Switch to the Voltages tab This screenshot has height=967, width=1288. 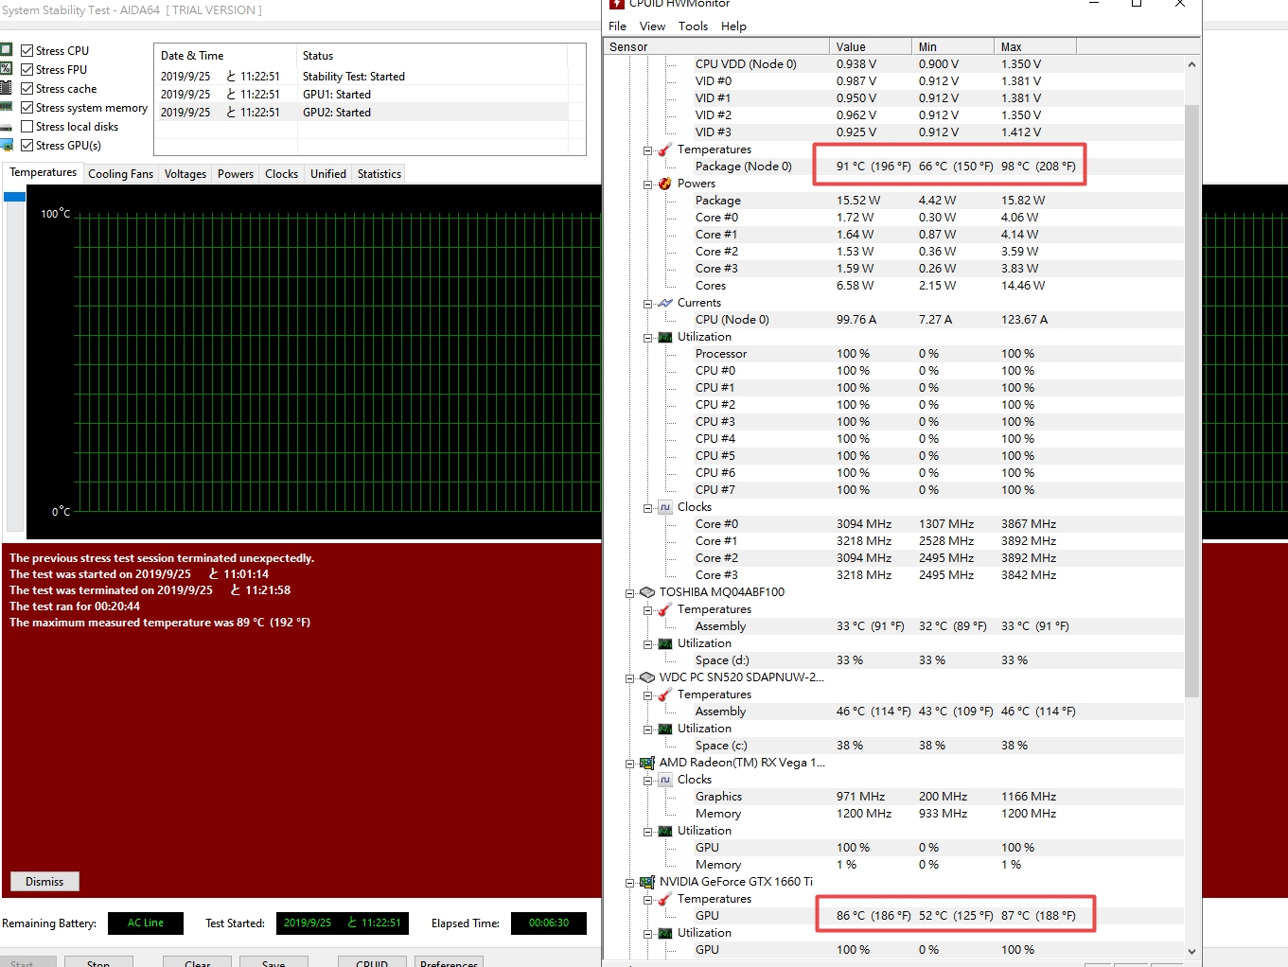click(x=185, y=174)
